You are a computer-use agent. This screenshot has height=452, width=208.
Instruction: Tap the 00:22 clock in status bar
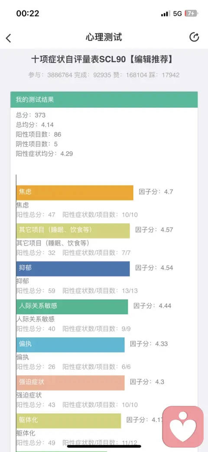[28, 13]
